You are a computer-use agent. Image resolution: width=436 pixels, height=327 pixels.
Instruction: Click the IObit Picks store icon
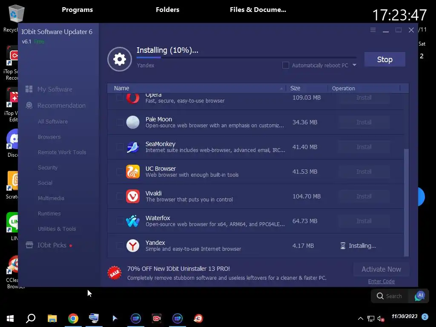(x=29, y=245)
